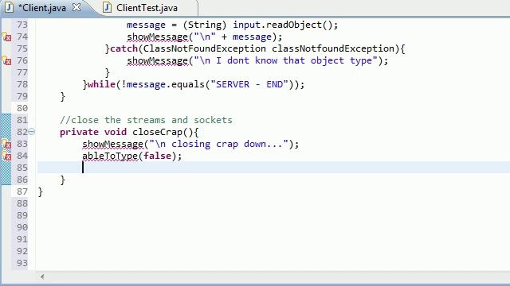Click the horizontal scrollbar left arrow

pos(42,276)
